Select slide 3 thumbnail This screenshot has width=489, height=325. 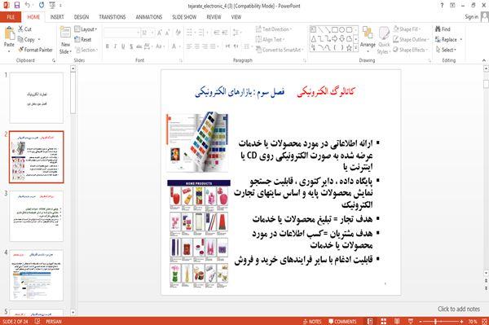[37, 216]
